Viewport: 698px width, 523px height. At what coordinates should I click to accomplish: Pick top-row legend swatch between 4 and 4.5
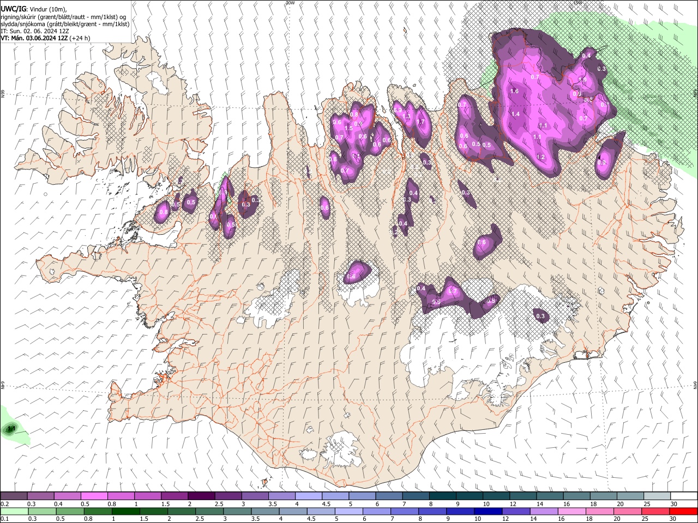pos(309,496)
